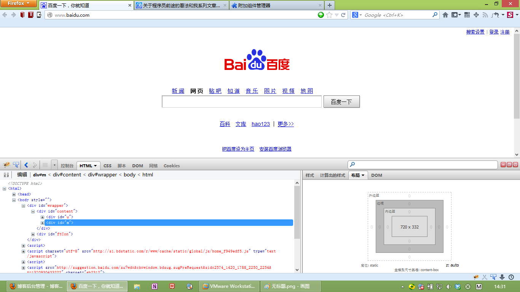Viewport: 520px width, 292px height.
Task: Switch to the 网络 network tab
Action: [153, 166]
